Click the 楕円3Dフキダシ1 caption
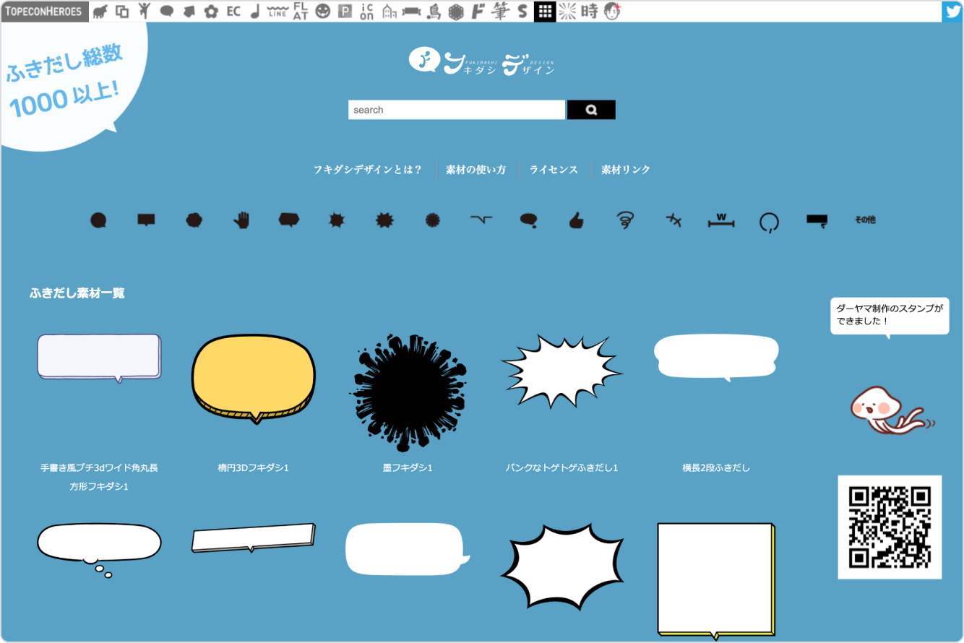This screenshot has width=964, height=643. pyautogui.click(x=254, y=468)
